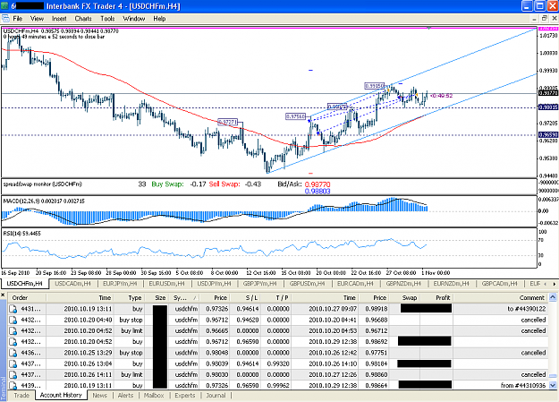Open the Tools menu
The height and width of the screenshot is (402, 559).
pos(107,19)
